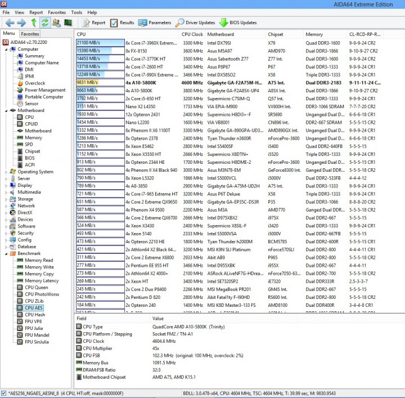The width and height of the screenshot is (405, 398).
Task: Select the Overclock flame icon
Action: coord(20,83)
